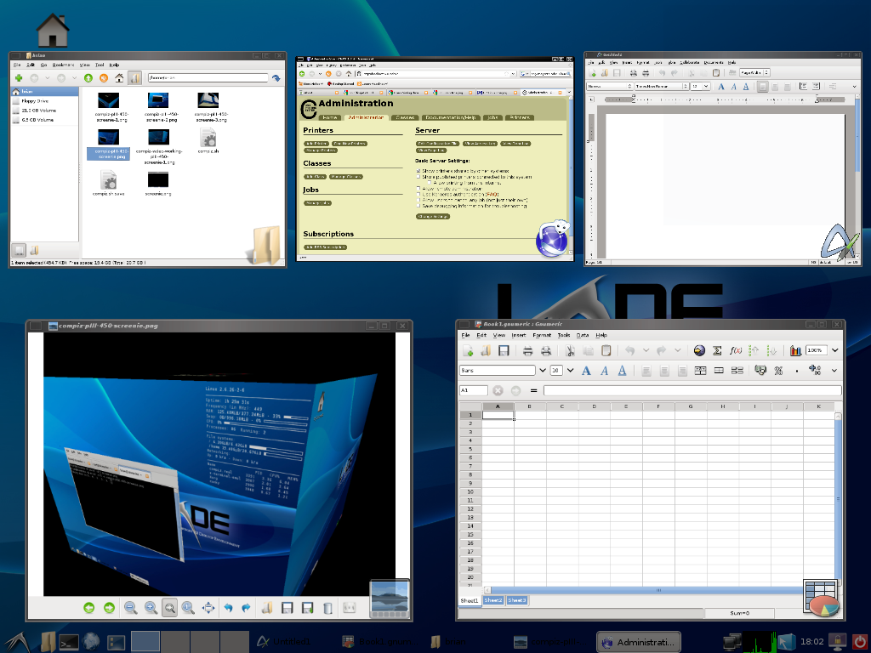Click the scissors cut icon in Gnumeric

click(x=570, y=350)
